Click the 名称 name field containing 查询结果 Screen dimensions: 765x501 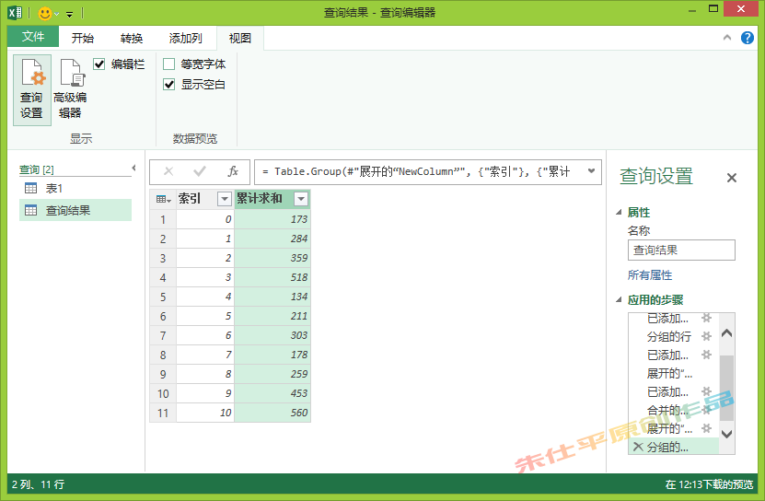click(x=681, y=250)
